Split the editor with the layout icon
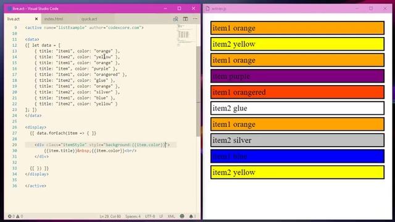Viewport: 395px width, 222px height. point(185,19)
